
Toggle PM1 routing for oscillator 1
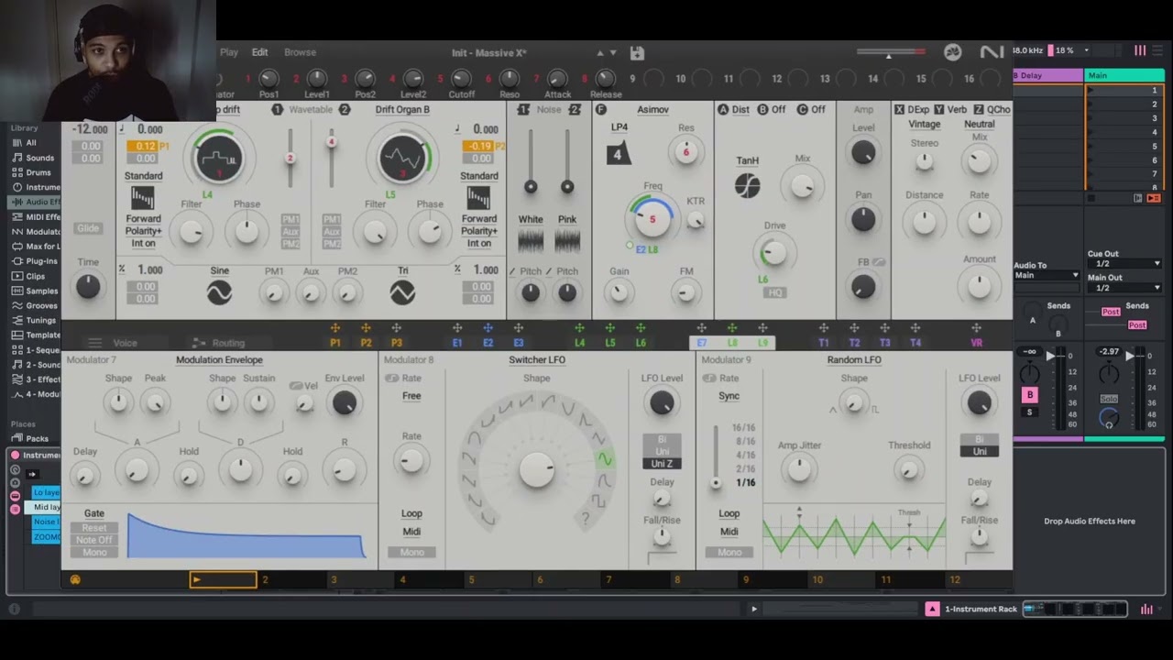coord(291,219)
